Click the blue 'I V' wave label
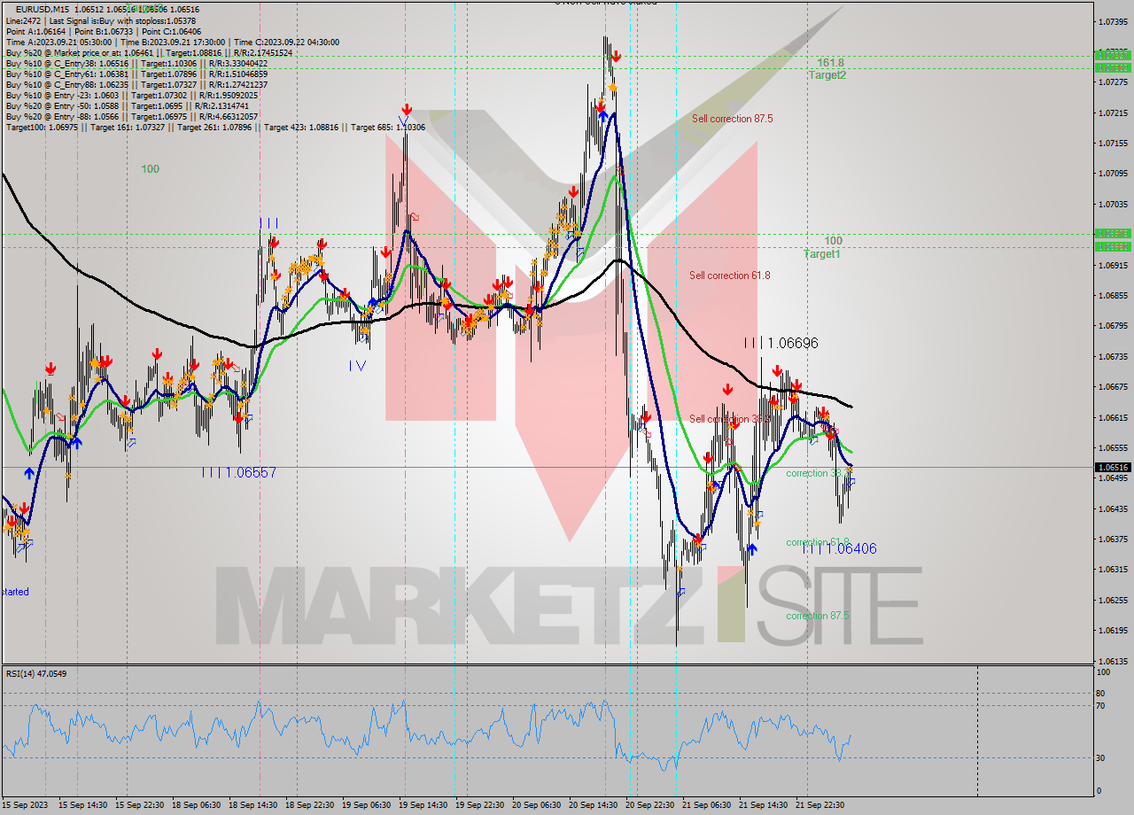Image resolution: width=1134 pixels, height=815 pixels. click(357, 365)
